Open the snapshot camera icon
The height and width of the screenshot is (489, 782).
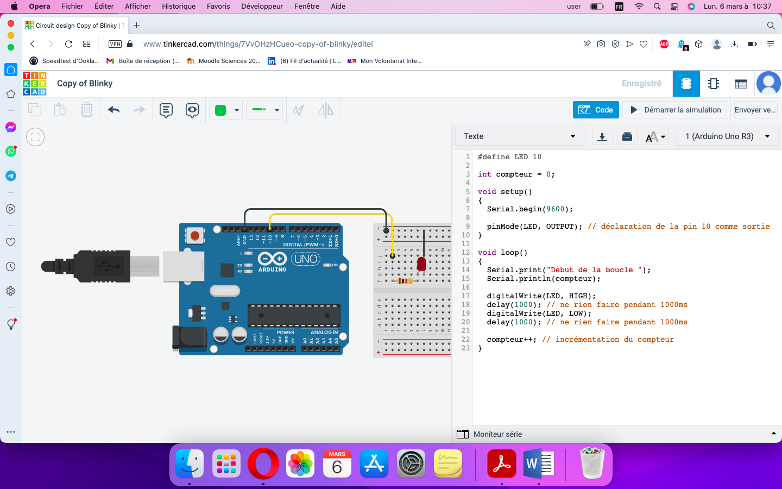point(601,44)
